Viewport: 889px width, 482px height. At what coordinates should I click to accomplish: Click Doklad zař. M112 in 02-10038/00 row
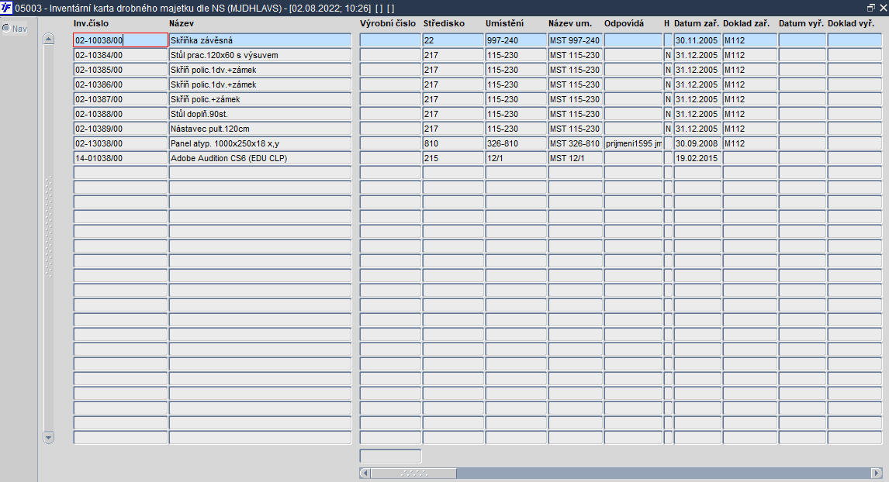tap(749, 40)
